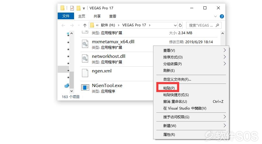The height and width of the screenshot is (144, 262).
Task: Choose 属性(R) in context menu
Action: [191, 134]
